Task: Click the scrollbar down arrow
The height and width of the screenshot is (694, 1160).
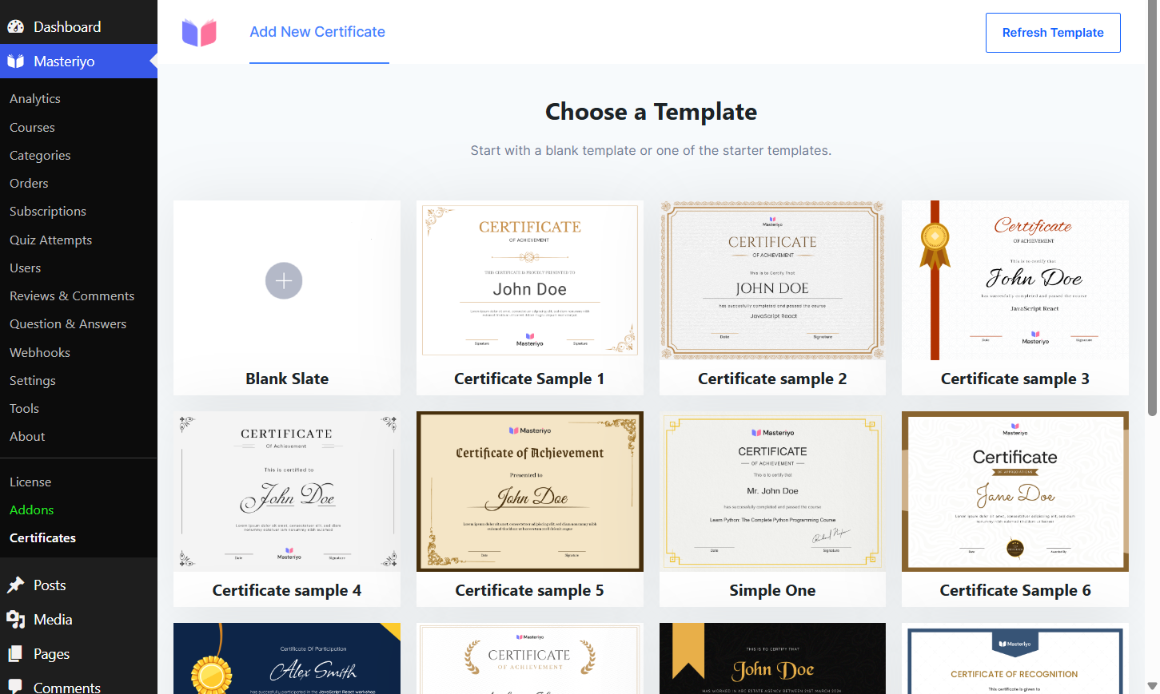Action: tap(1152, 686)
